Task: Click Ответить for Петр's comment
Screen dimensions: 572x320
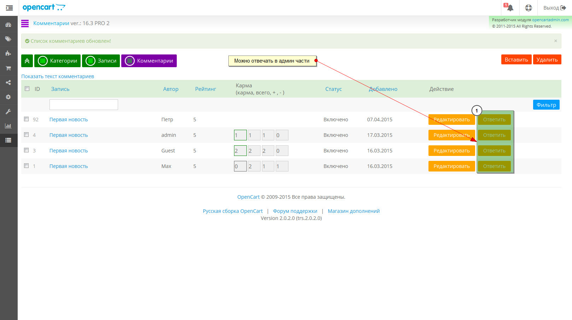Action: 494,120
